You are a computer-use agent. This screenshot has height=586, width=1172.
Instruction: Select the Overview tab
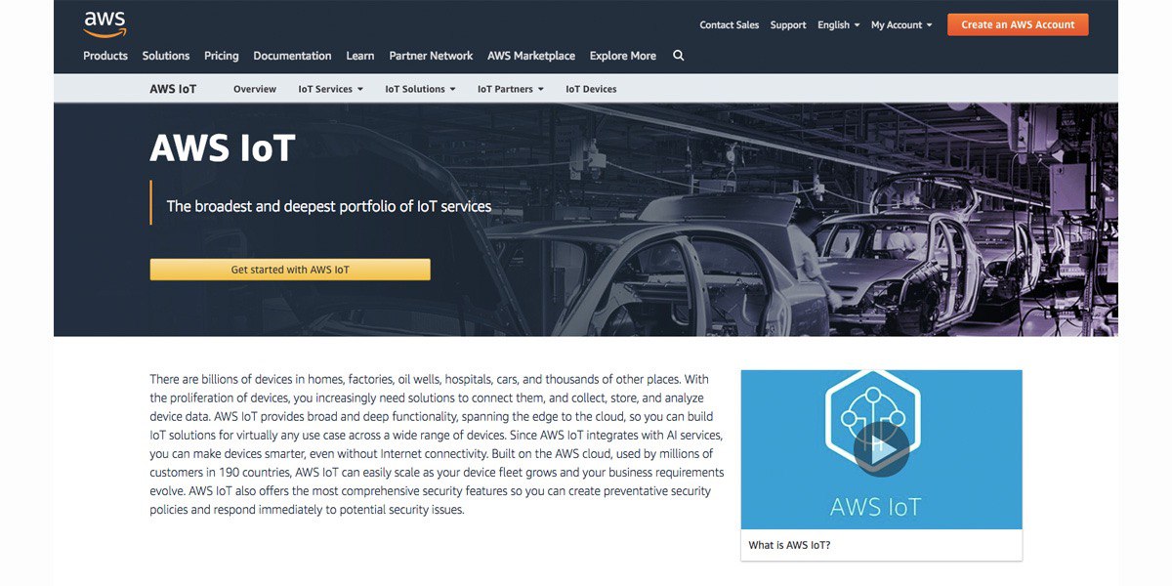[x=255, y=89]
